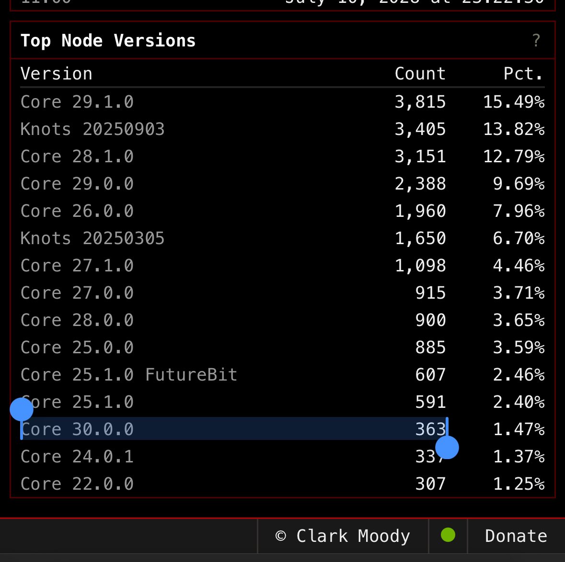565x562 pixels.
Task: Grab the right text selection handle
Action: (x=447, y=448)
